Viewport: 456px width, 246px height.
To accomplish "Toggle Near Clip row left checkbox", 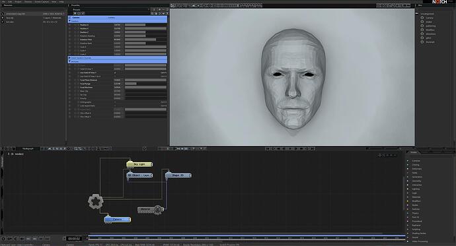I will tap(69, 91).
